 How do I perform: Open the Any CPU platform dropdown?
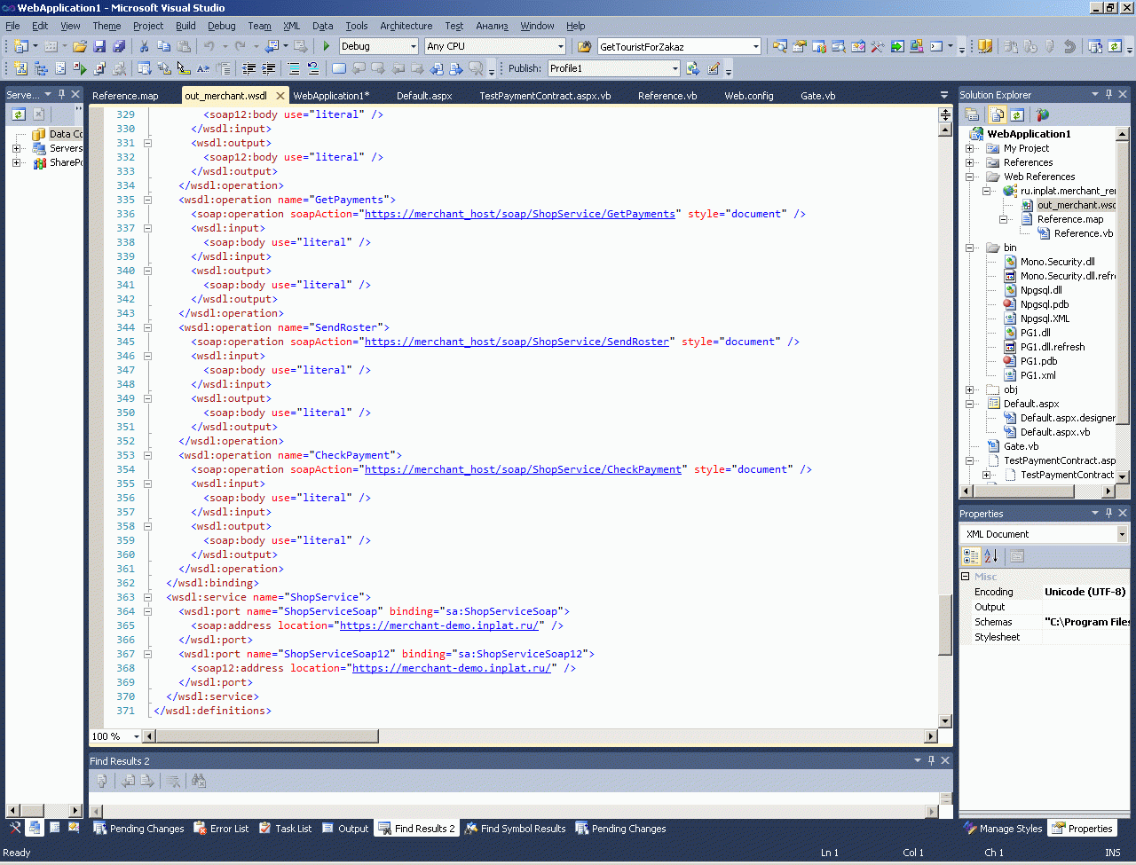click(561, 46)
